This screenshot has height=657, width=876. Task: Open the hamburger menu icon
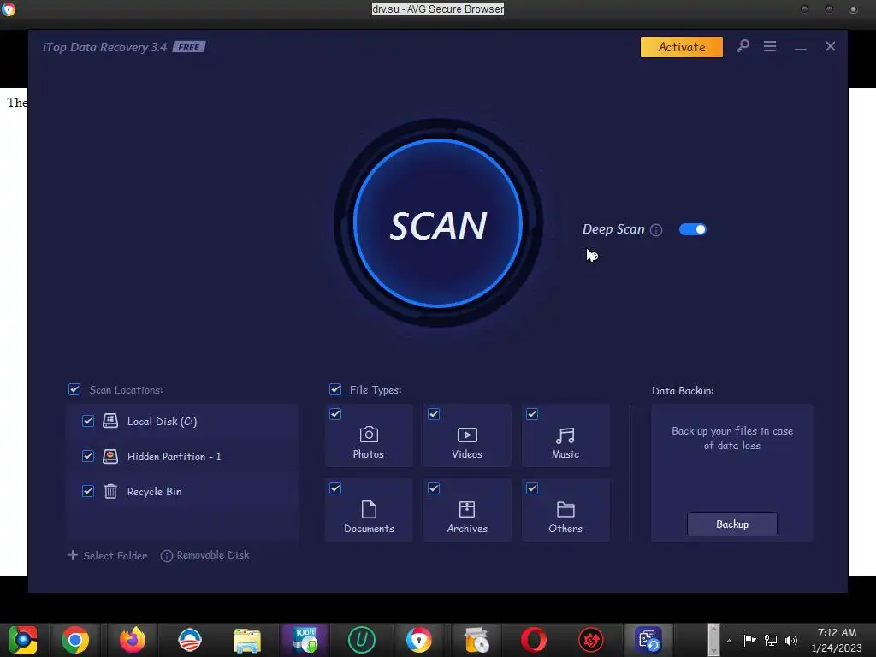click(x=770, y=46)
